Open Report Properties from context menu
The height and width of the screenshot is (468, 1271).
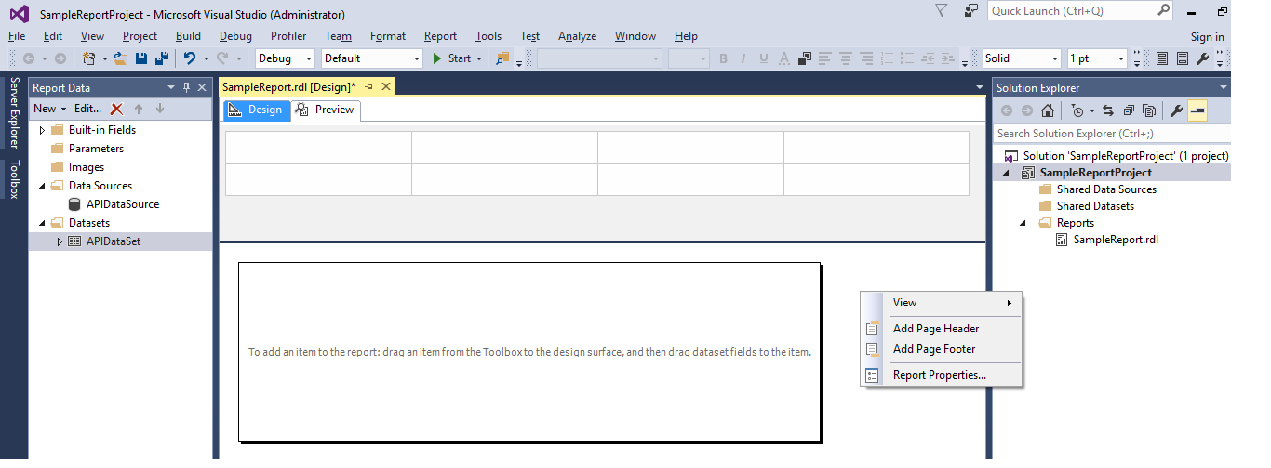942,375
